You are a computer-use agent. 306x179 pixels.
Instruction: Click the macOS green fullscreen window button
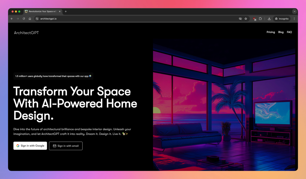(19, 11)
